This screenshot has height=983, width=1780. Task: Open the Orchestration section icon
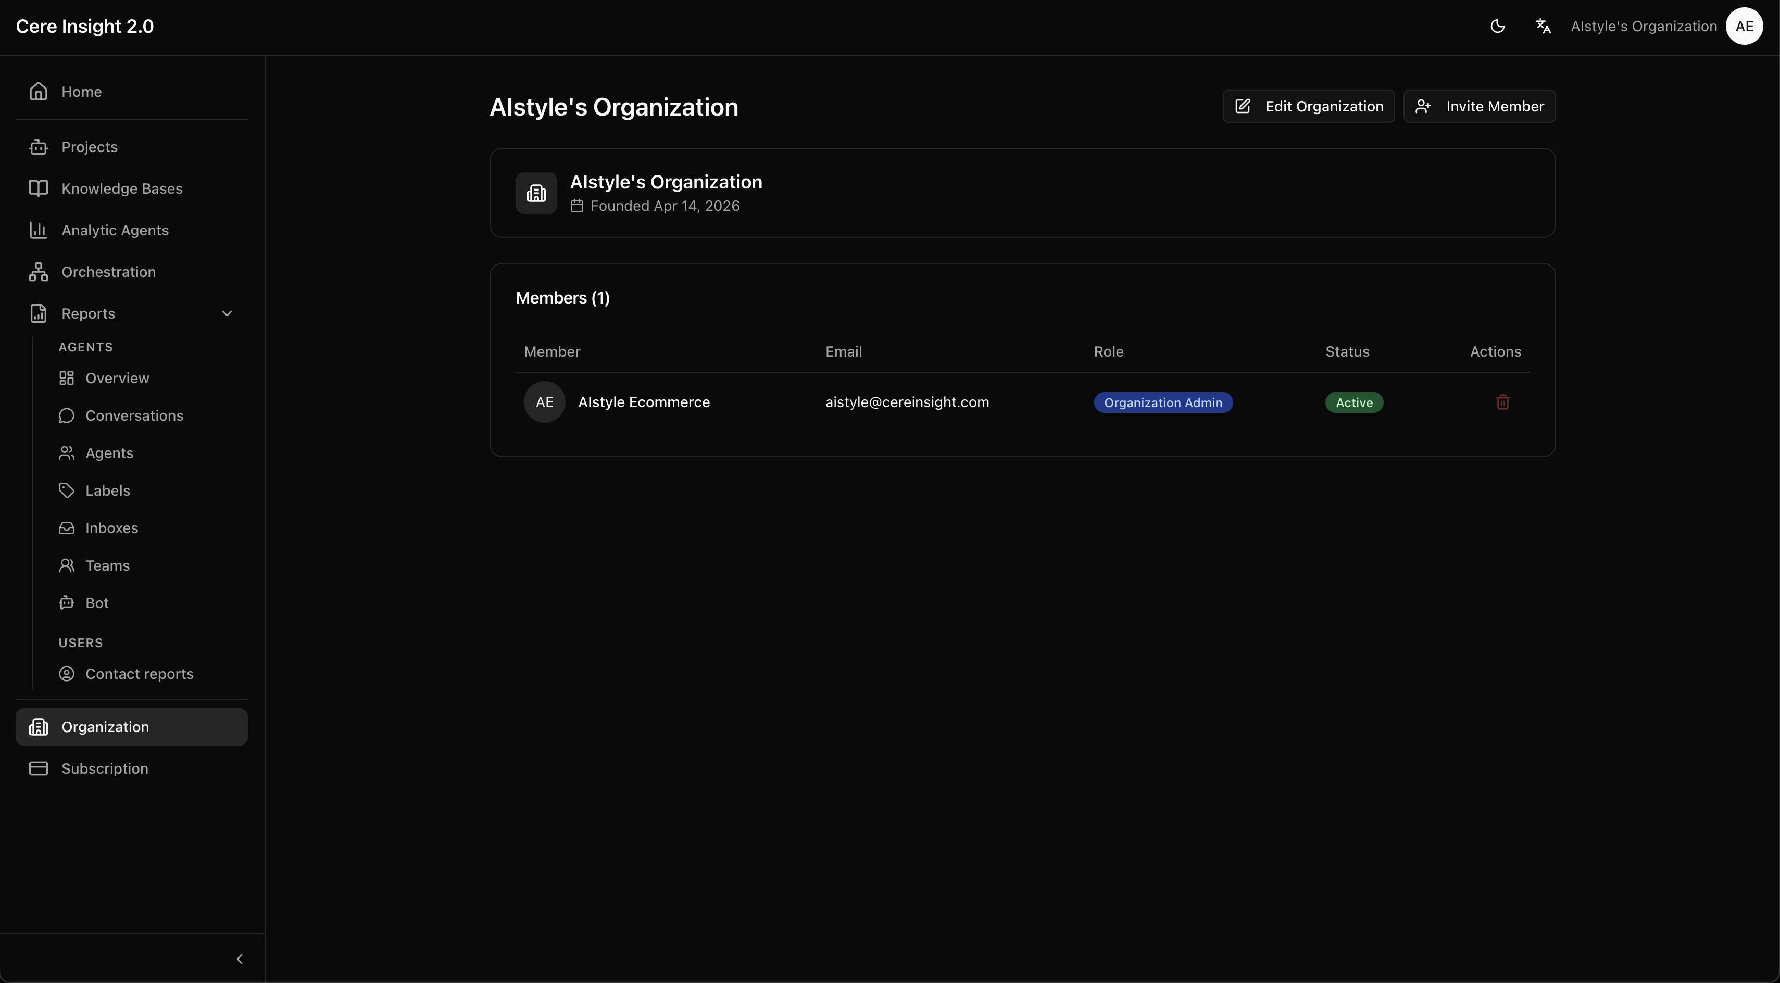pos(38,271)
